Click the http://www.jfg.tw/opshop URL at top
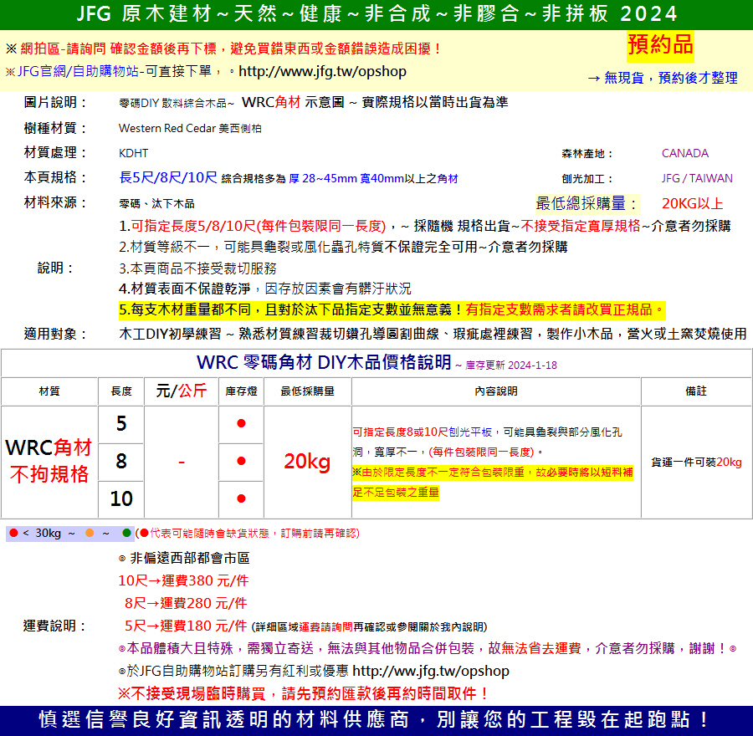Image resolution: width=753 pixels, height=736 pixels. (x=322, y=72)
